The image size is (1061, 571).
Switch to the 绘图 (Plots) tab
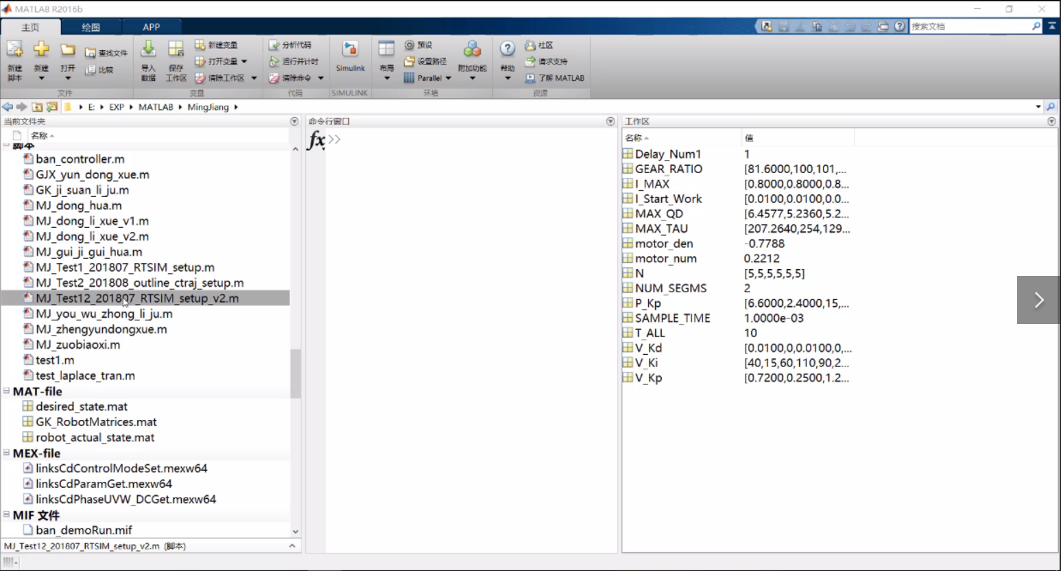[91, 27]
